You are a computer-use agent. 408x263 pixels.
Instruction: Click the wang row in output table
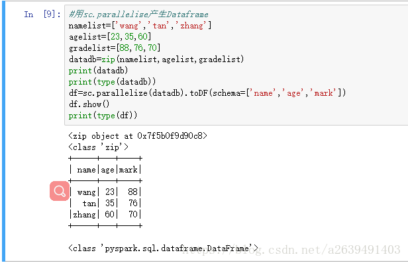(x=105, y=192)
